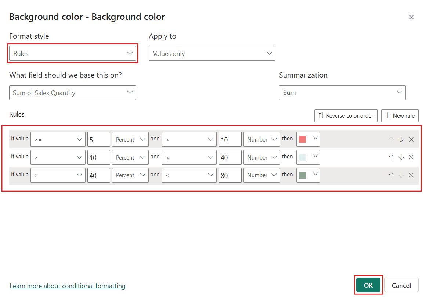426x297 pixels.
Task: Edit second rule's maximum value 40
Action: pyautogui.click(x=230, y=157)
